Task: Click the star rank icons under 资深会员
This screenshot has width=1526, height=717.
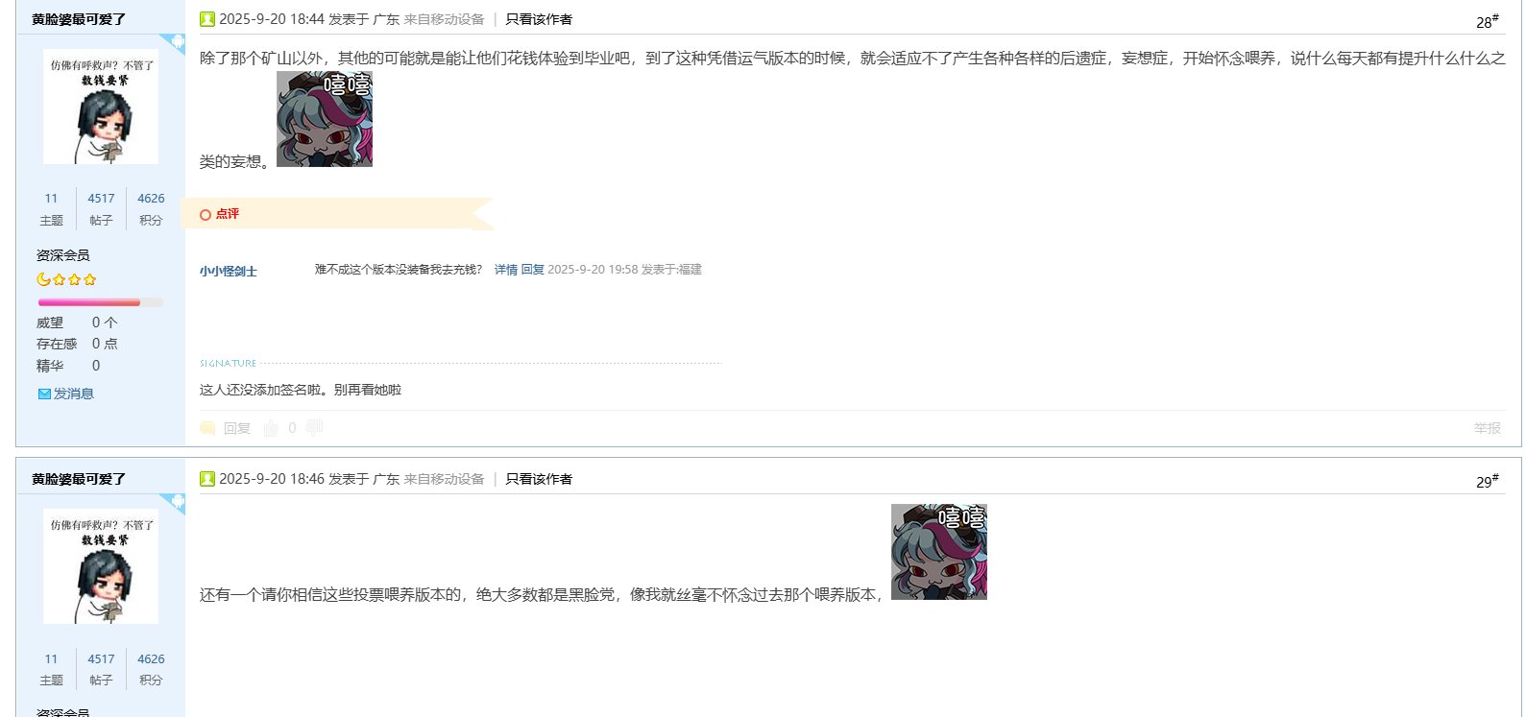Action: pyautogui.click(x=67, y=279)
